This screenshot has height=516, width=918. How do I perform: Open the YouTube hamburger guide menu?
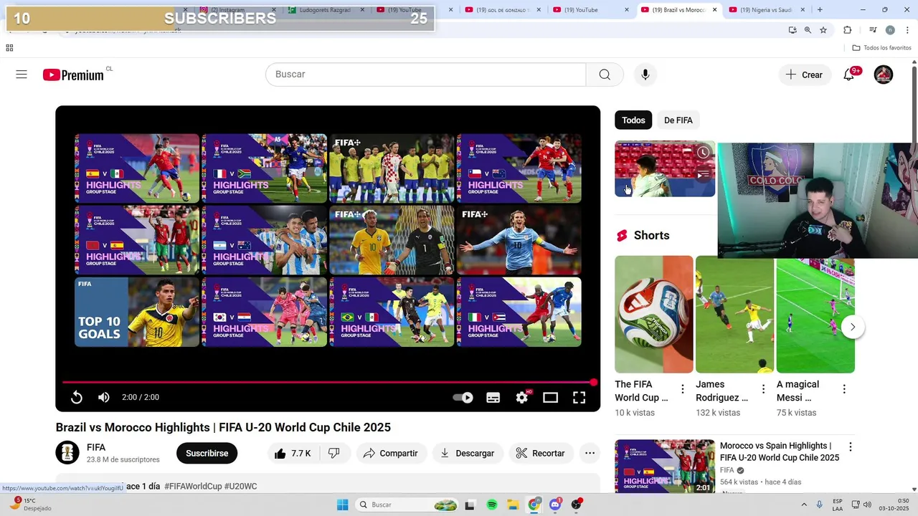pos(22,75)
